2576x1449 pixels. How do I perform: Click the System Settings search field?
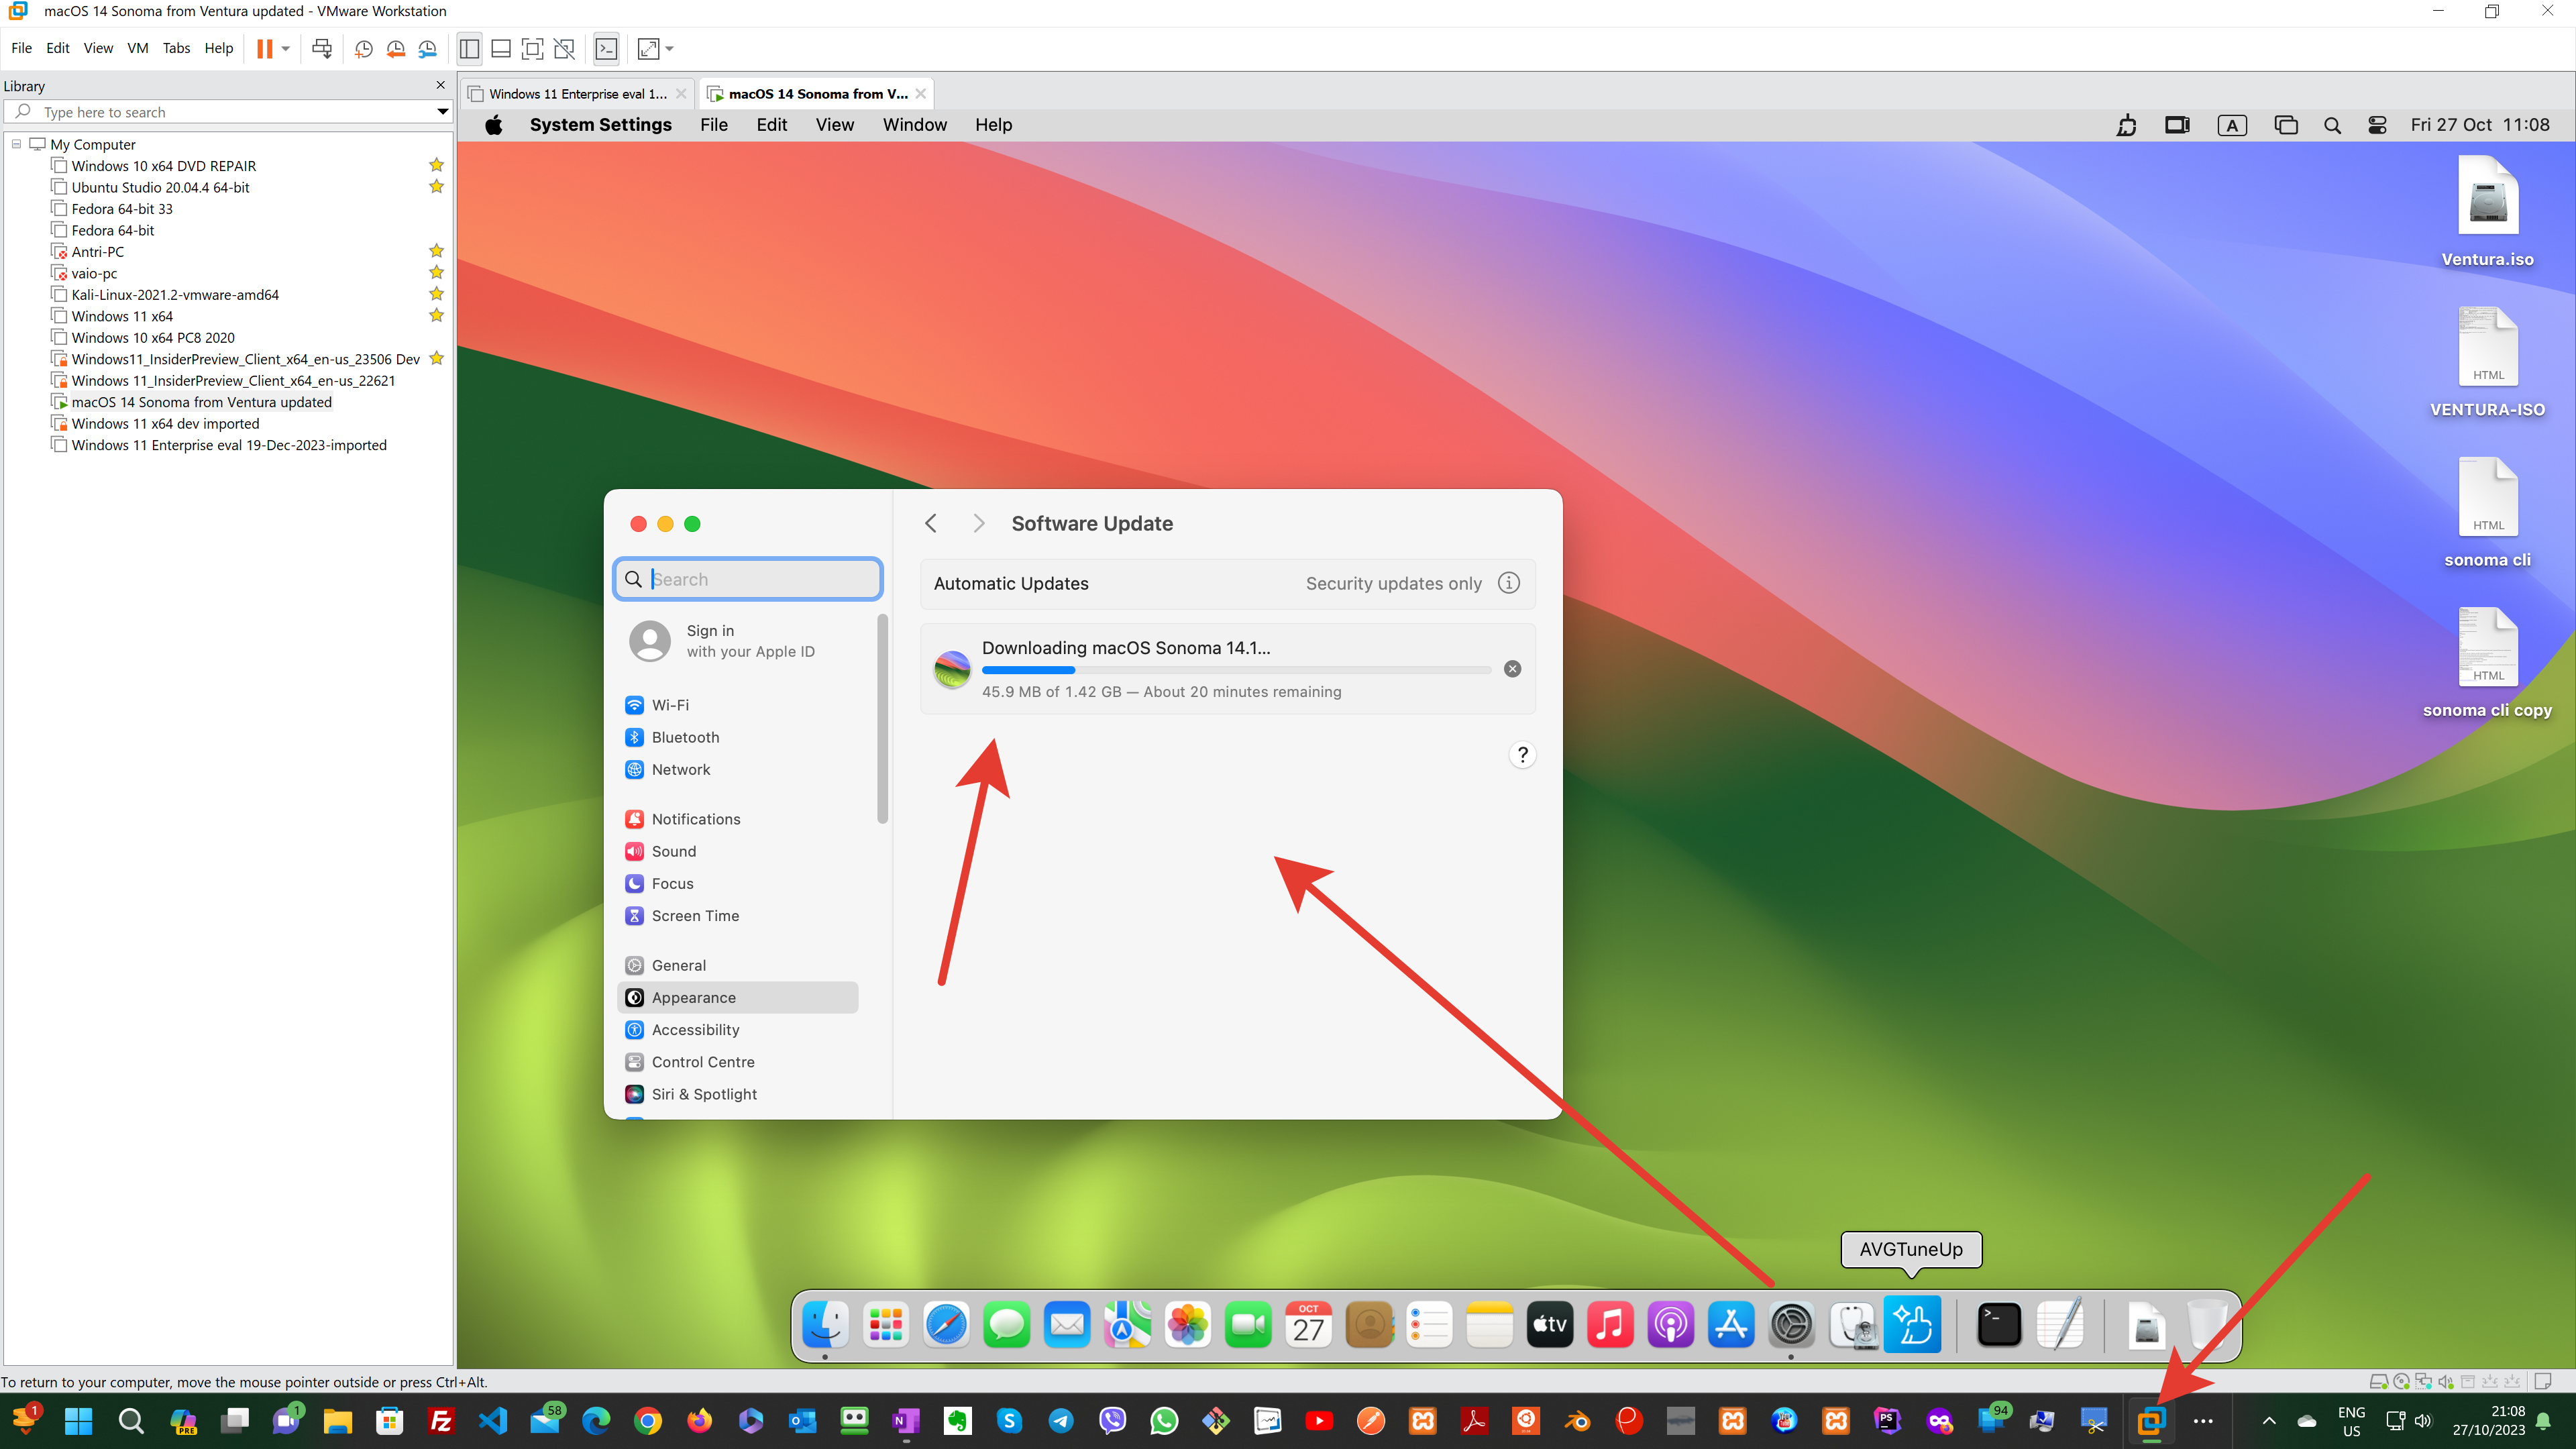pyautogui.click(x=747, y=579)
